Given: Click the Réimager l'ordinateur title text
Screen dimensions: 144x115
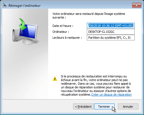Looking at the screenshot, I should pyautogui.click(x=24, y=6).
